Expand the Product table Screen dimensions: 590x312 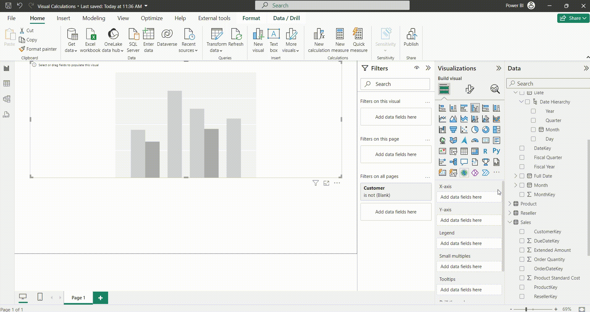(510, 204)
